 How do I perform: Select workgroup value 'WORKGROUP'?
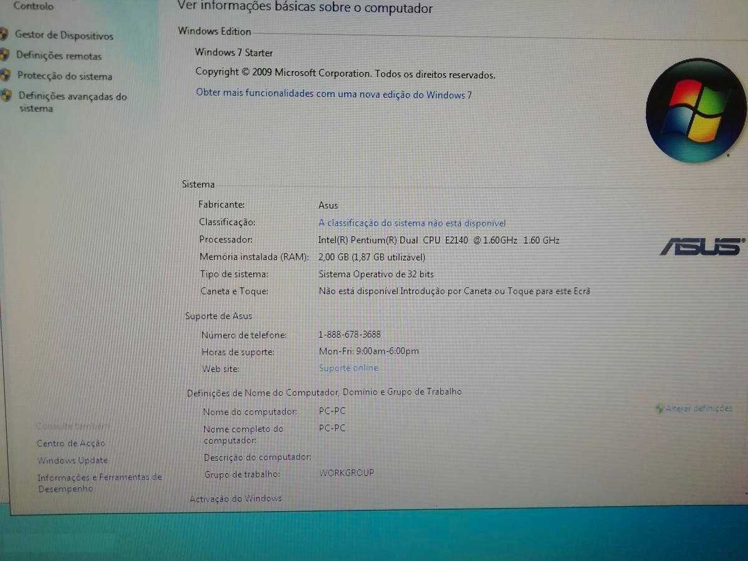[347, 473]
